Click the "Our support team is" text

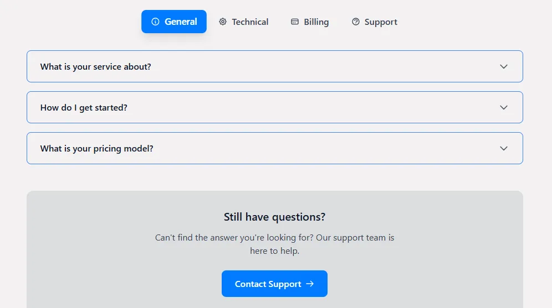[x=355, y=237]
